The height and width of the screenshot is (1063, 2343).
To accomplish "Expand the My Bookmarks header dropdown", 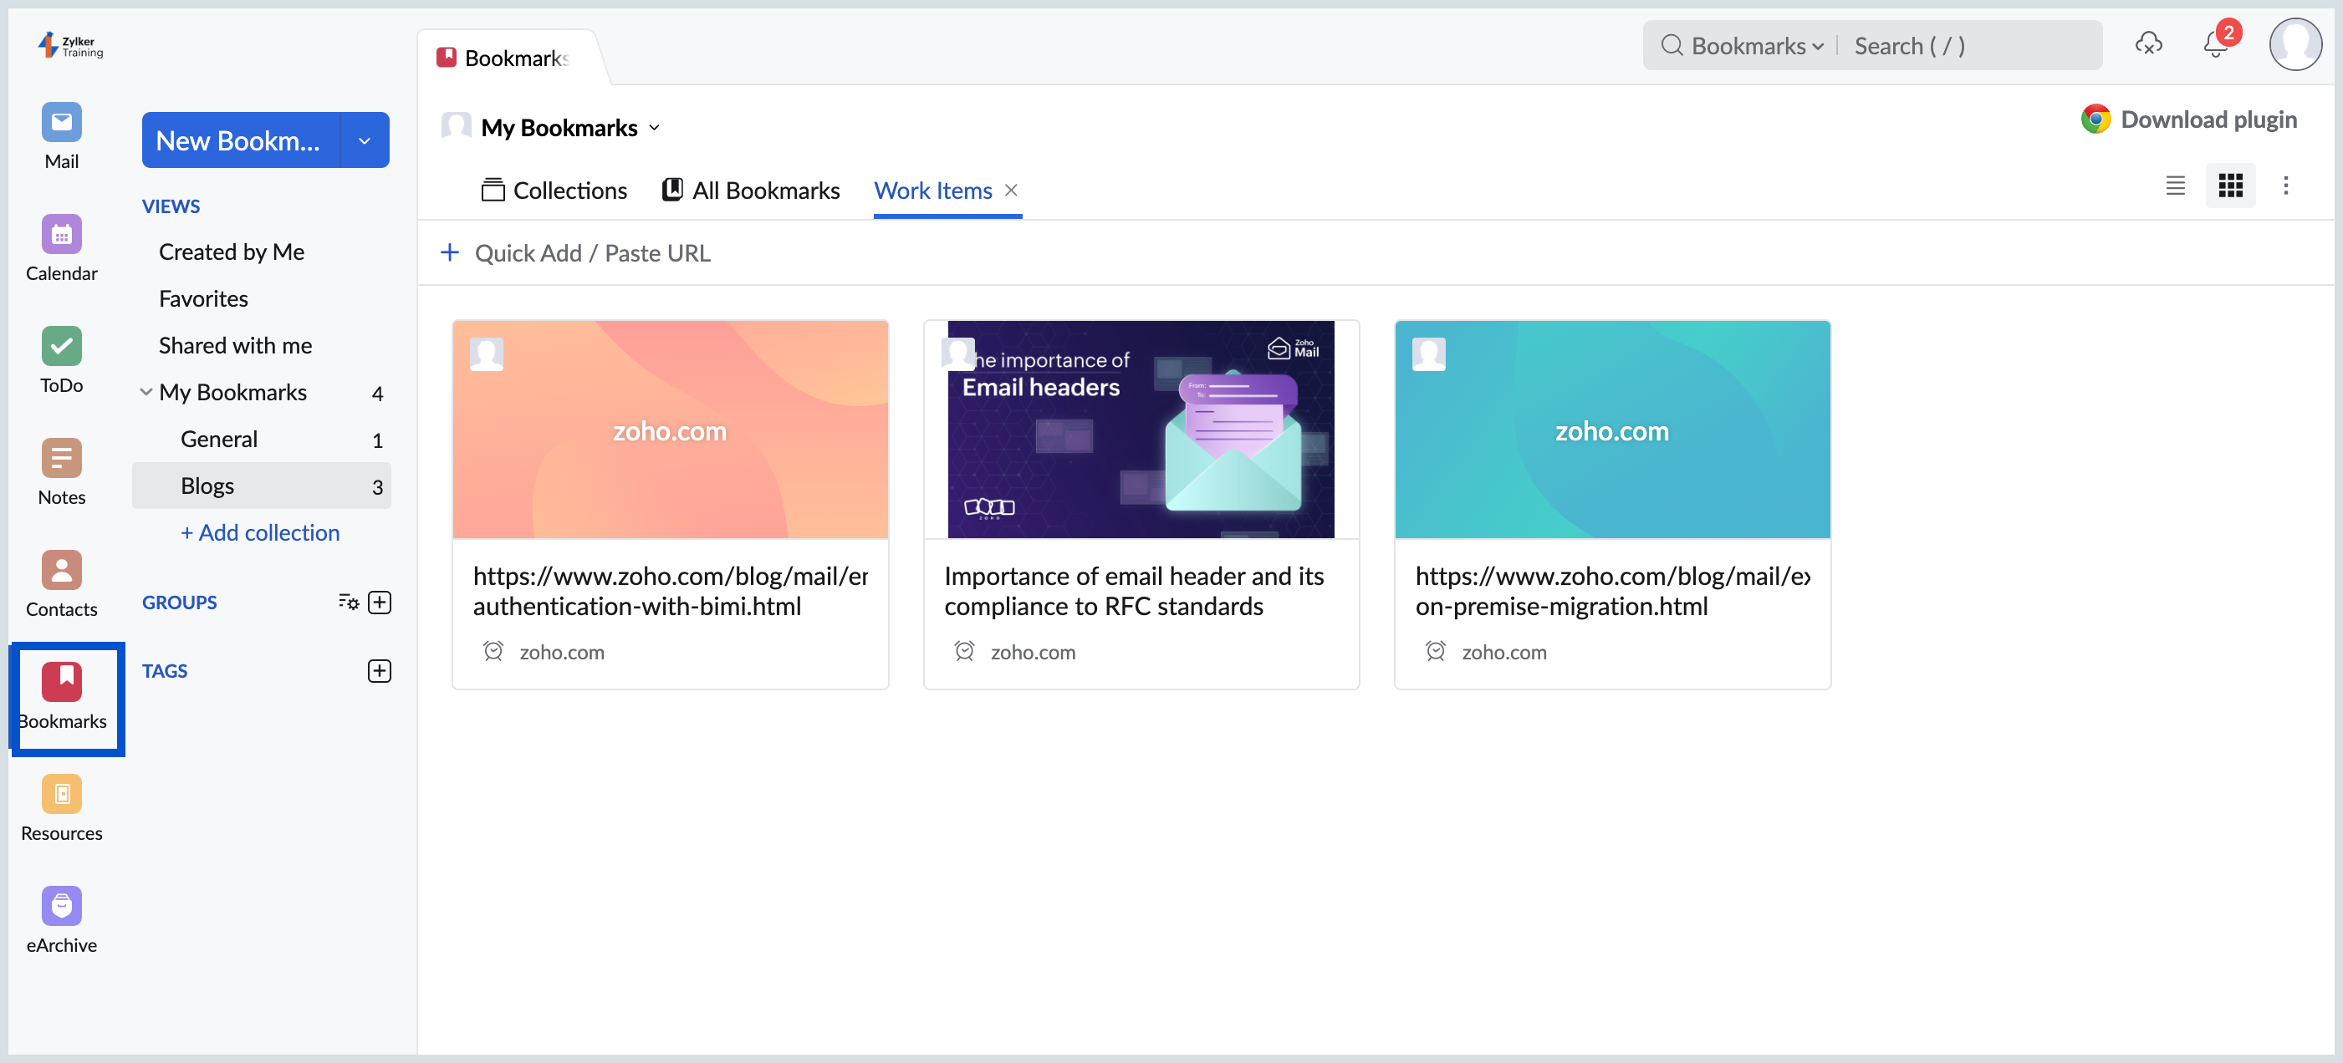I will point(655,128).
